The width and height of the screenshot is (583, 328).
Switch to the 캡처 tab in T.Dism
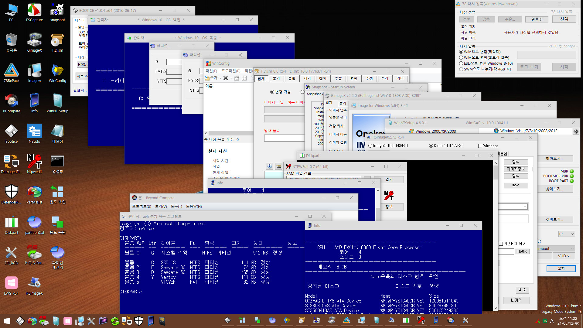pyautogui.click(x=322, y=78)
